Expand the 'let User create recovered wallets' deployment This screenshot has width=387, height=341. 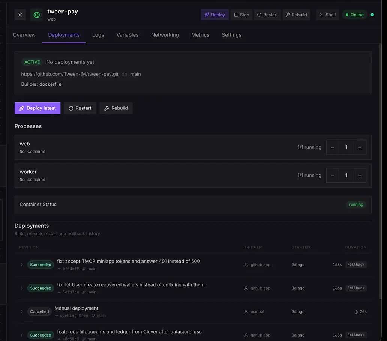[22, 288]
